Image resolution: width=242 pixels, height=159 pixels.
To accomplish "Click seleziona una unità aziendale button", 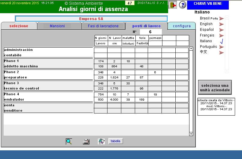I will coord(215,87).
